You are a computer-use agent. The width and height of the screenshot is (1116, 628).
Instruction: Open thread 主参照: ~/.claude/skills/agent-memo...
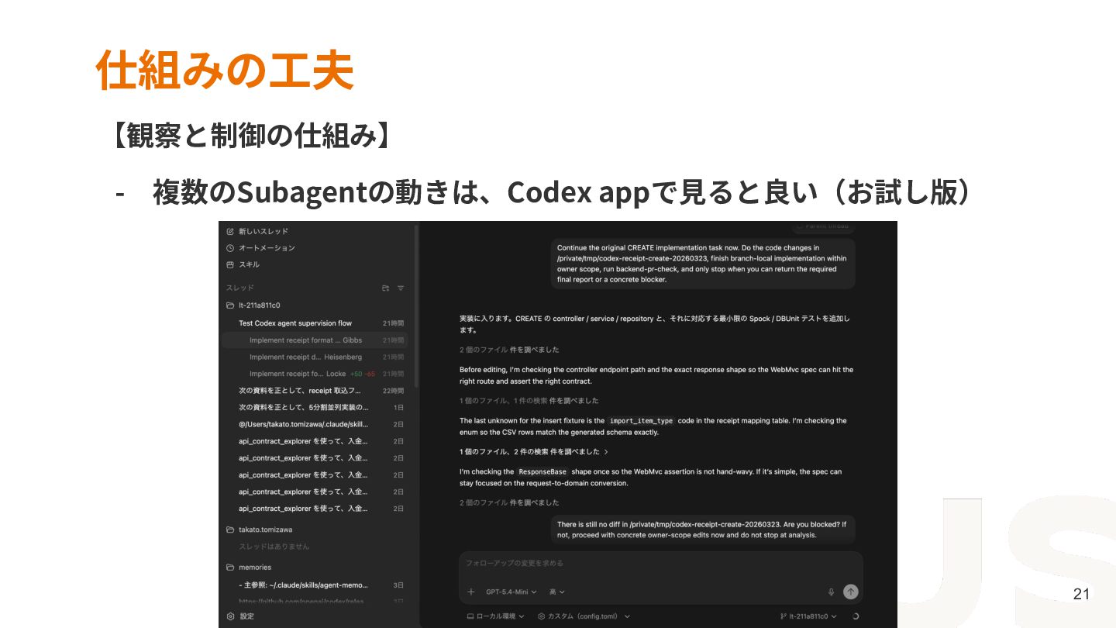pos(315,585)
